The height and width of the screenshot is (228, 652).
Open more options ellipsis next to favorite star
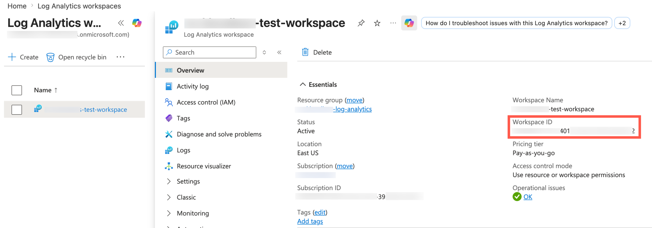(x=393, y=23)
